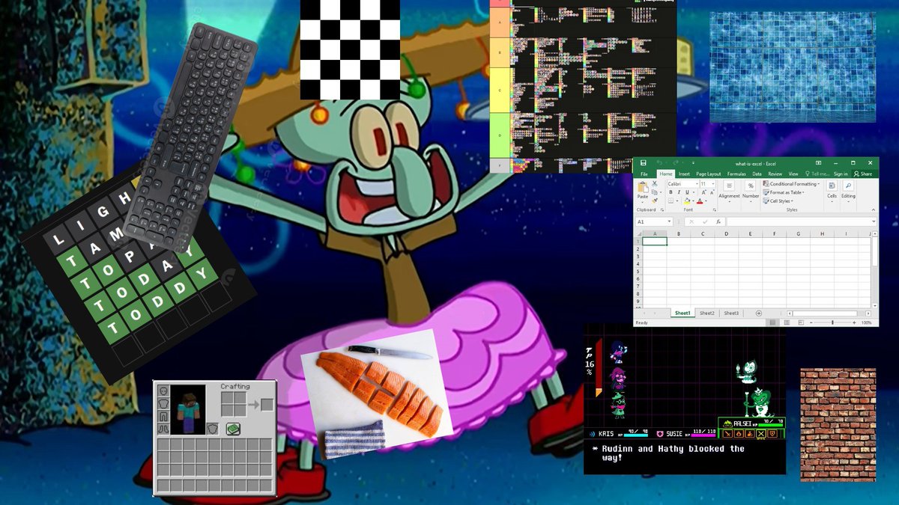Toggle Italic formatting in Excel
The image size is (899, 505).
(x=679, y=192)
